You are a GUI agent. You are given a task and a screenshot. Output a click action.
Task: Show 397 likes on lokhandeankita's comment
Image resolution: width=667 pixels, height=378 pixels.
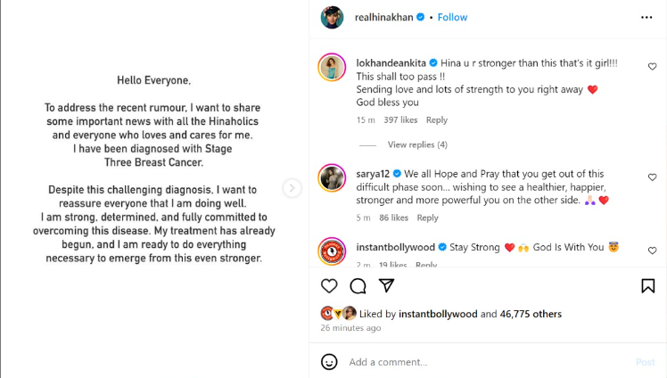pos(400,120)
